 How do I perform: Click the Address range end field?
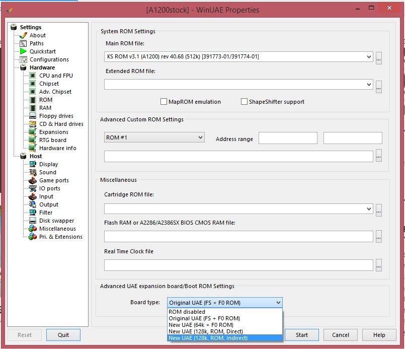353,138
